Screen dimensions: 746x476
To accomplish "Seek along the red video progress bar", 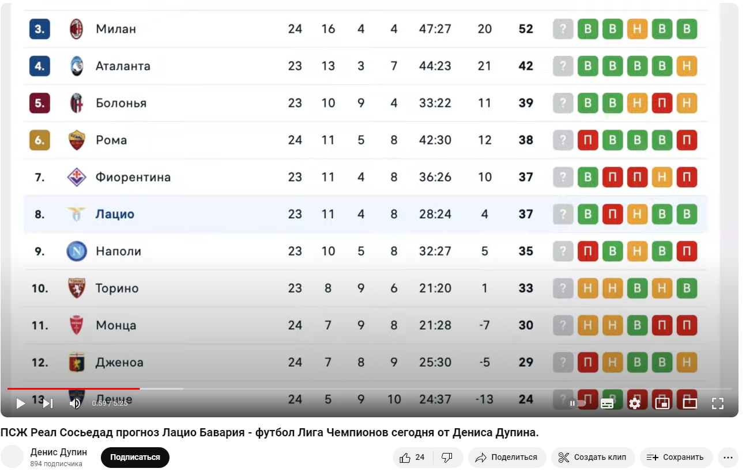I will click(369, 389).
